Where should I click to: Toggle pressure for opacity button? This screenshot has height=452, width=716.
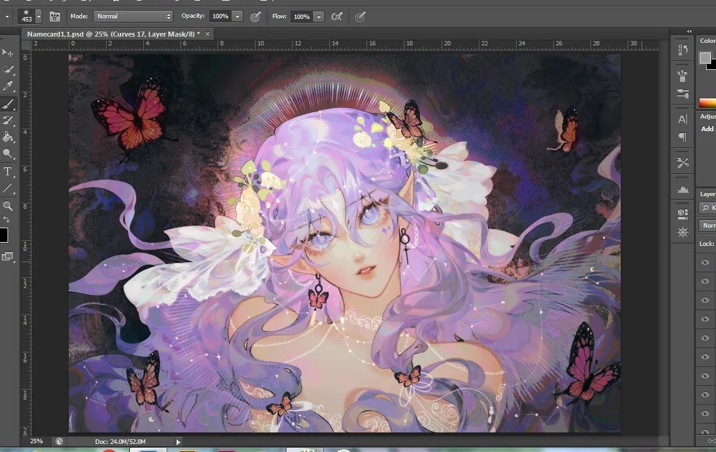click(x=255, y=17)
